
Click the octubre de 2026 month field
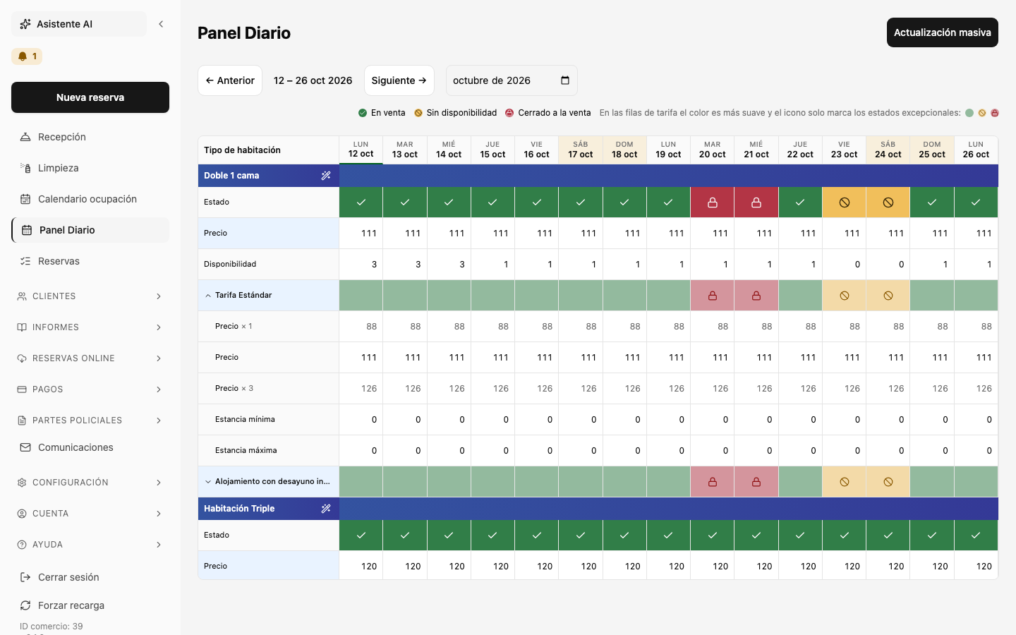512,80
